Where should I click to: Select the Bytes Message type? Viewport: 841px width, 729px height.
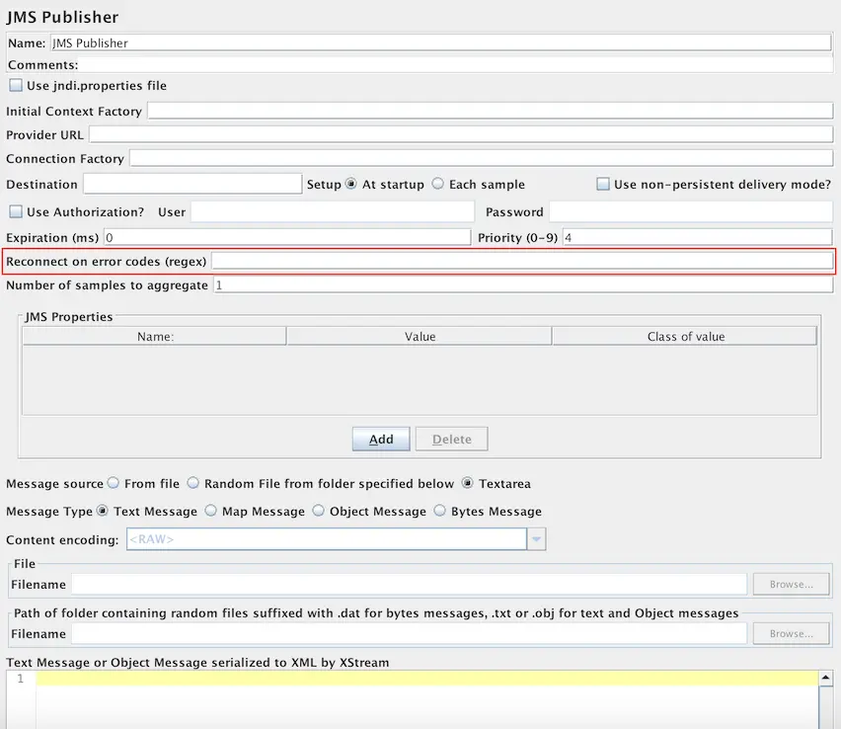pos(440,511)
